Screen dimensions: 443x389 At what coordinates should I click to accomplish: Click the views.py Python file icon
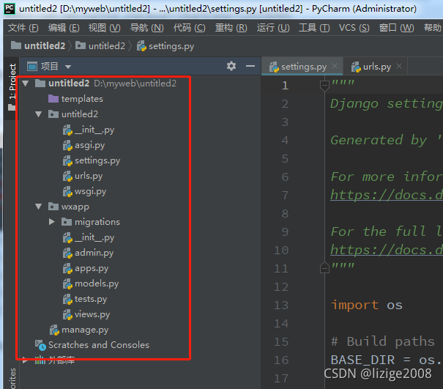[67, 314]
